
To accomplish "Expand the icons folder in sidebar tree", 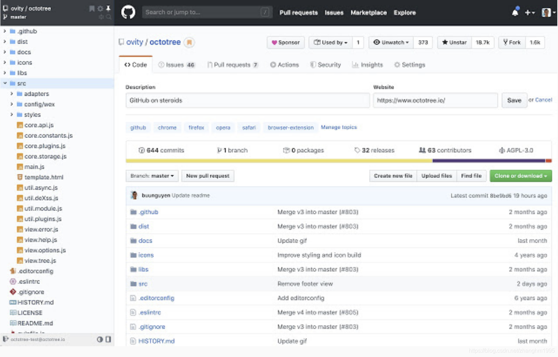I will (5, 63).
